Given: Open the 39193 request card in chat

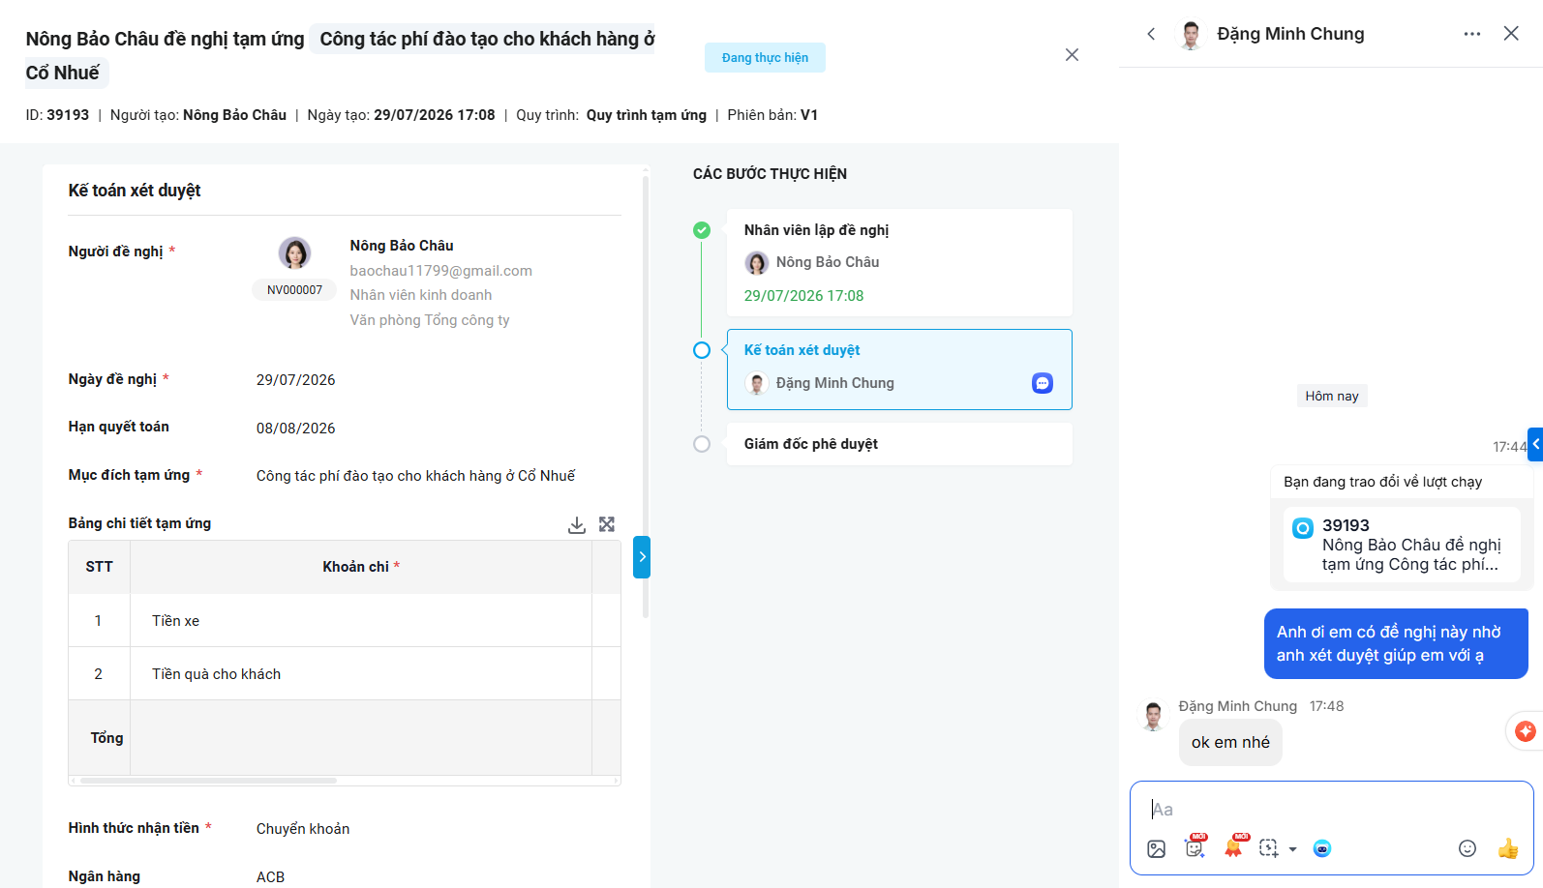Looking at the screenshot, I should tap(1402, 545).
